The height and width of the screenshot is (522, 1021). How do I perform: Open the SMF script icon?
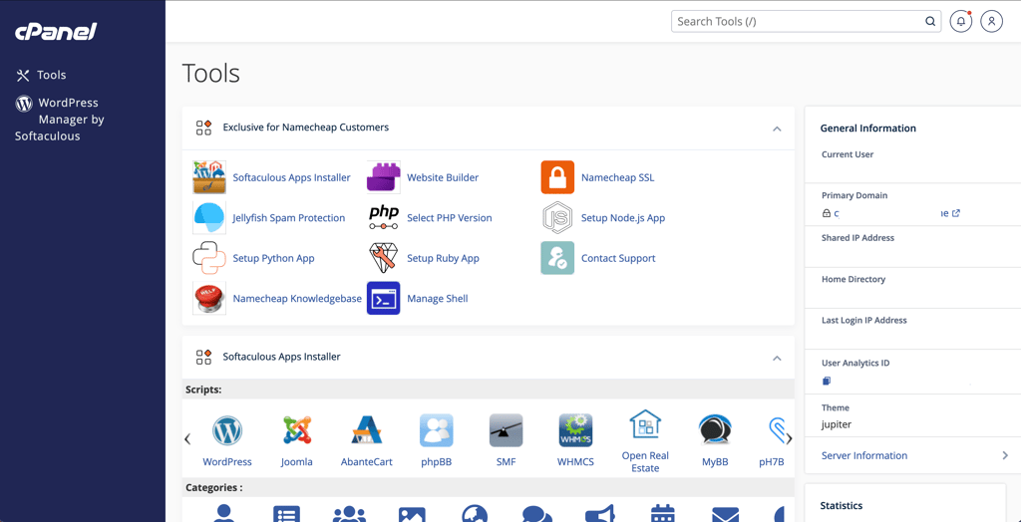(x=506, y=430)
